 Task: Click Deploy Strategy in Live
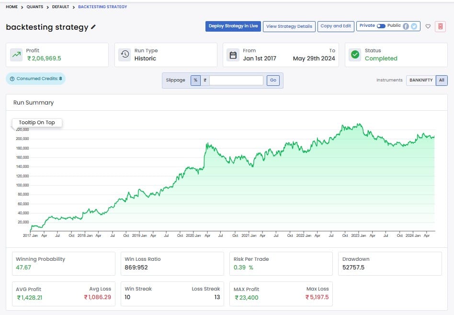pos(233,26)
